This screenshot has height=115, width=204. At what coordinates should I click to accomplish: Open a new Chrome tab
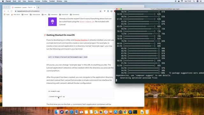point(38,7)
